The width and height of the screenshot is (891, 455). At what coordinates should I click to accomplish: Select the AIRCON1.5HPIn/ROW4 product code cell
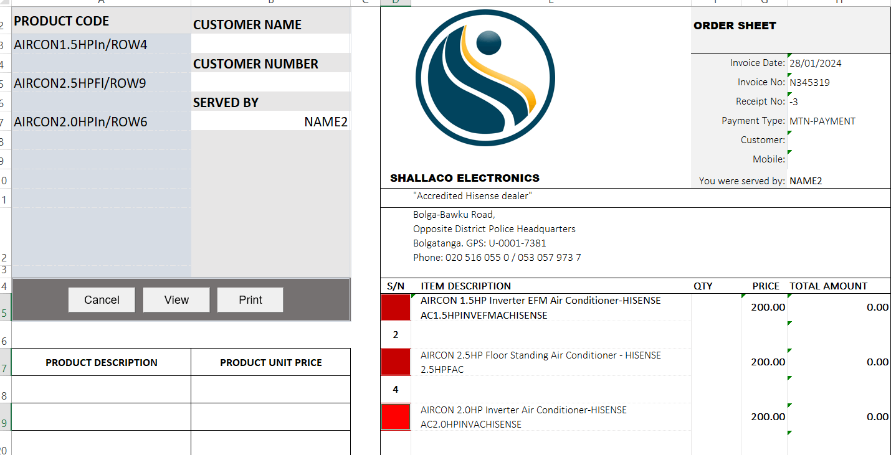pos(102,44)
